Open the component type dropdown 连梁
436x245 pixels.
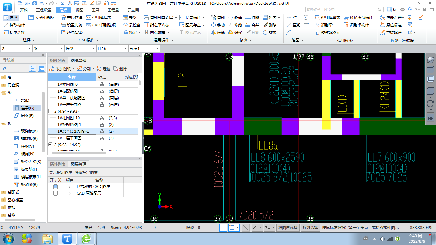coord(80,48)
